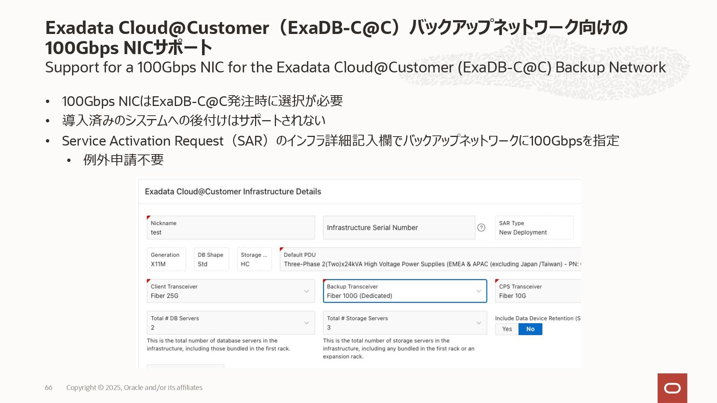Select No for Data Device Retention
The image size is (717, 403).
[530, 329]
